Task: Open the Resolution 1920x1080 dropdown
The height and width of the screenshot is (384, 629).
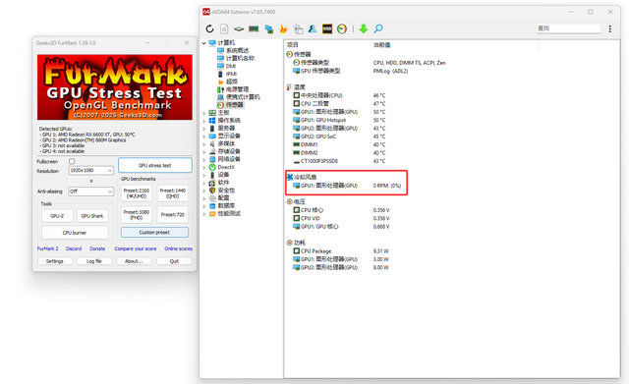Action: 91,170
